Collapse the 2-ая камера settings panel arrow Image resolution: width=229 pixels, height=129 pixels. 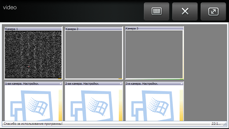(121, 84)
